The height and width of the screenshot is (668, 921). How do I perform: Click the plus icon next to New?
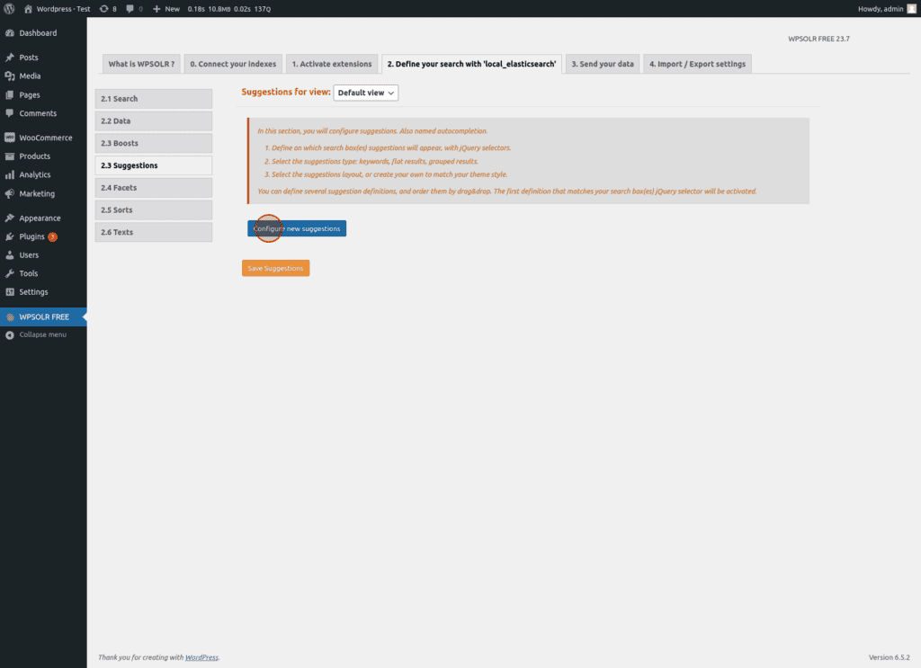click(x=156, y=9)
